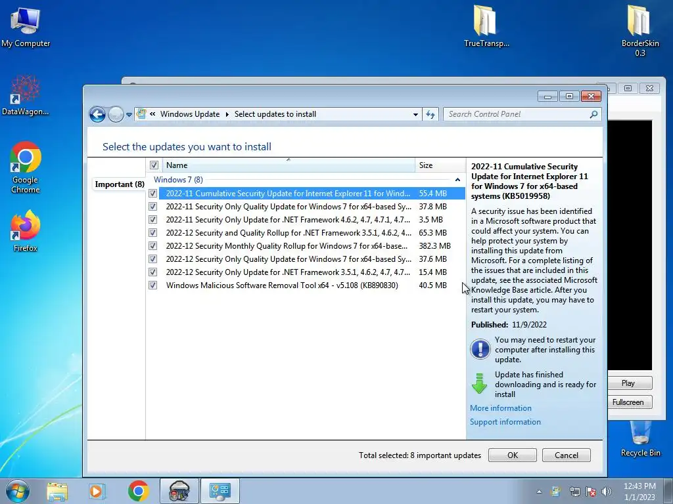The height and width of the screenshot is (504, 673).
Task: Click the 382.3 MB size value
Action: (x=435, y=246)
